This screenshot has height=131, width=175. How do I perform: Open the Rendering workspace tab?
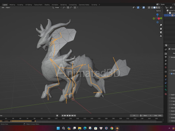[x=63, y=5]
